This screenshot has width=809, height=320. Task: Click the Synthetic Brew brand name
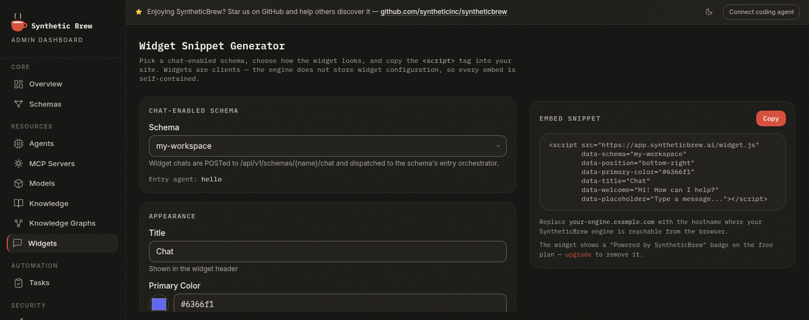coord(62,26)
